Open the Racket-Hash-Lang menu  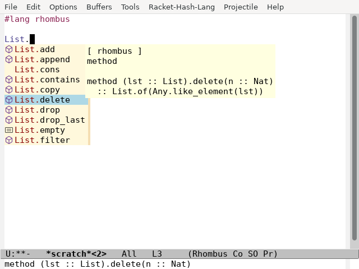[182, 7]
